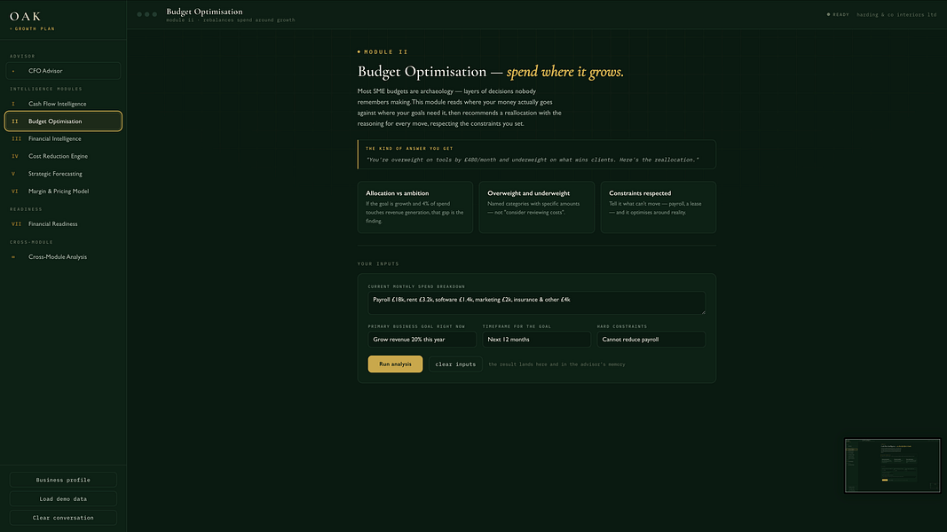947x532 pixels.
Task: Open the CFO Advisor section
Action: click(x=63, y=71)
